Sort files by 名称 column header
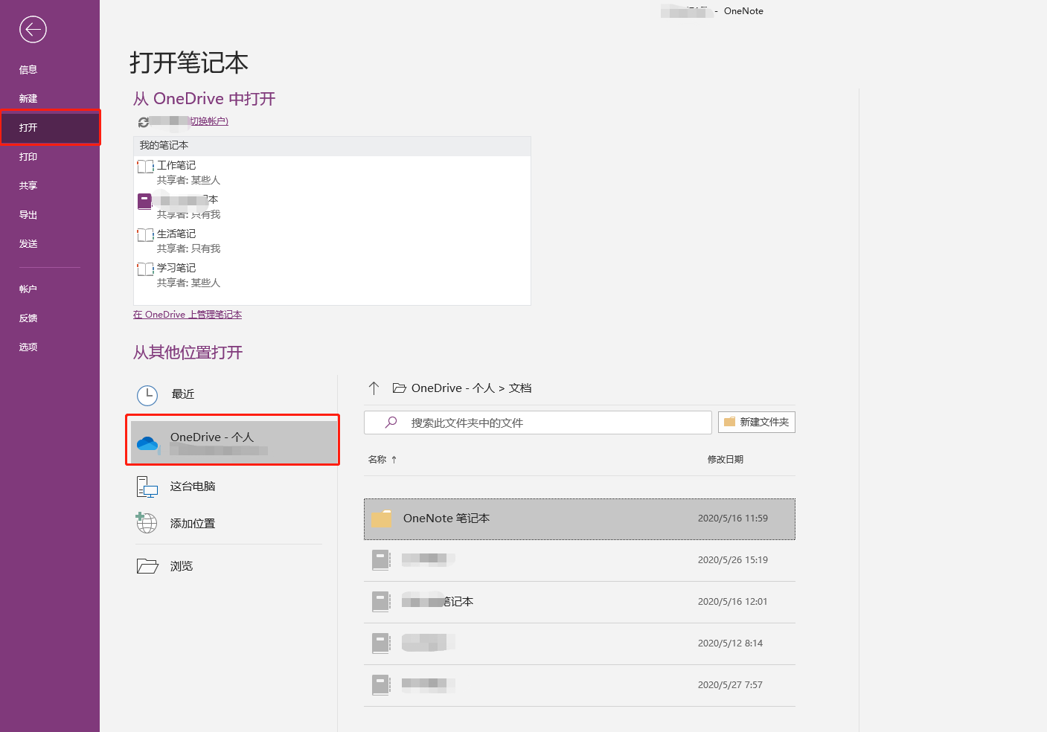This screenshot has height=732, width=1047. 382,460
